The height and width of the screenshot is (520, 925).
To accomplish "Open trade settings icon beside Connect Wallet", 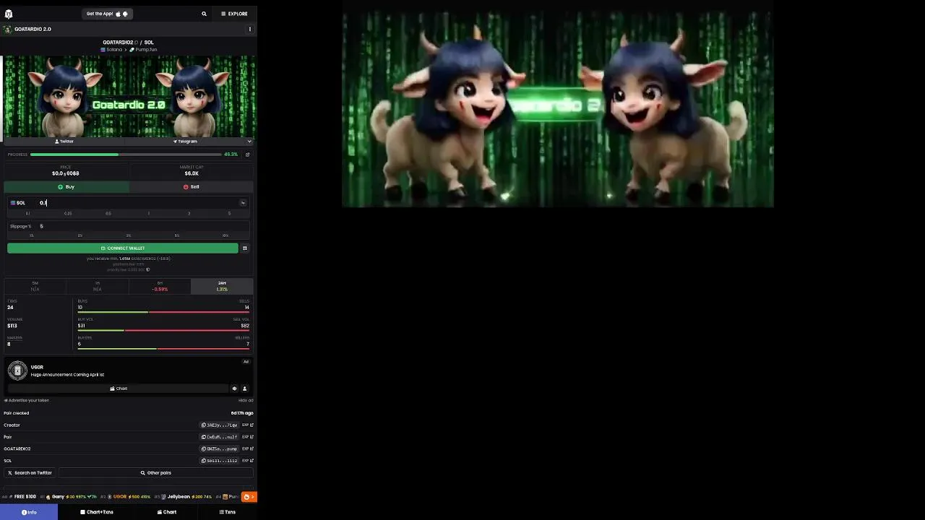I will (245, 248).
